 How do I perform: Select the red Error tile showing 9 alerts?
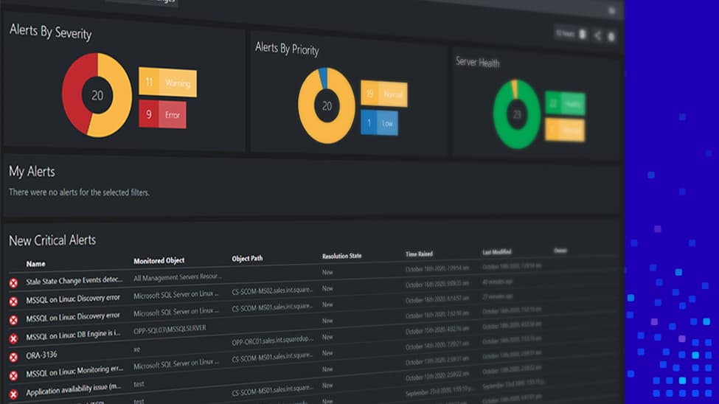(162, 115)
